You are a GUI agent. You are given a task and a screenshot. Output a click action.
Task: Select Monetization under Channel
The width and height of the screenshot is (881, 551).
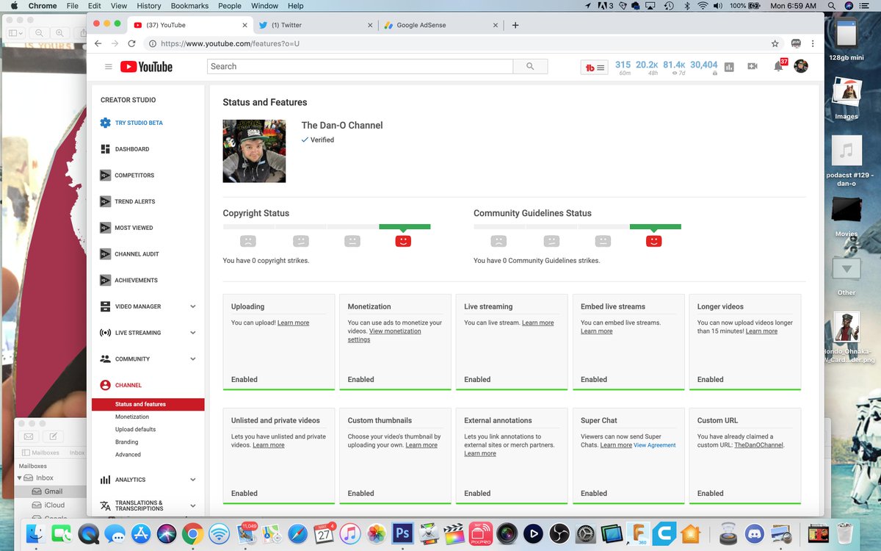click(x=132, y=417)
